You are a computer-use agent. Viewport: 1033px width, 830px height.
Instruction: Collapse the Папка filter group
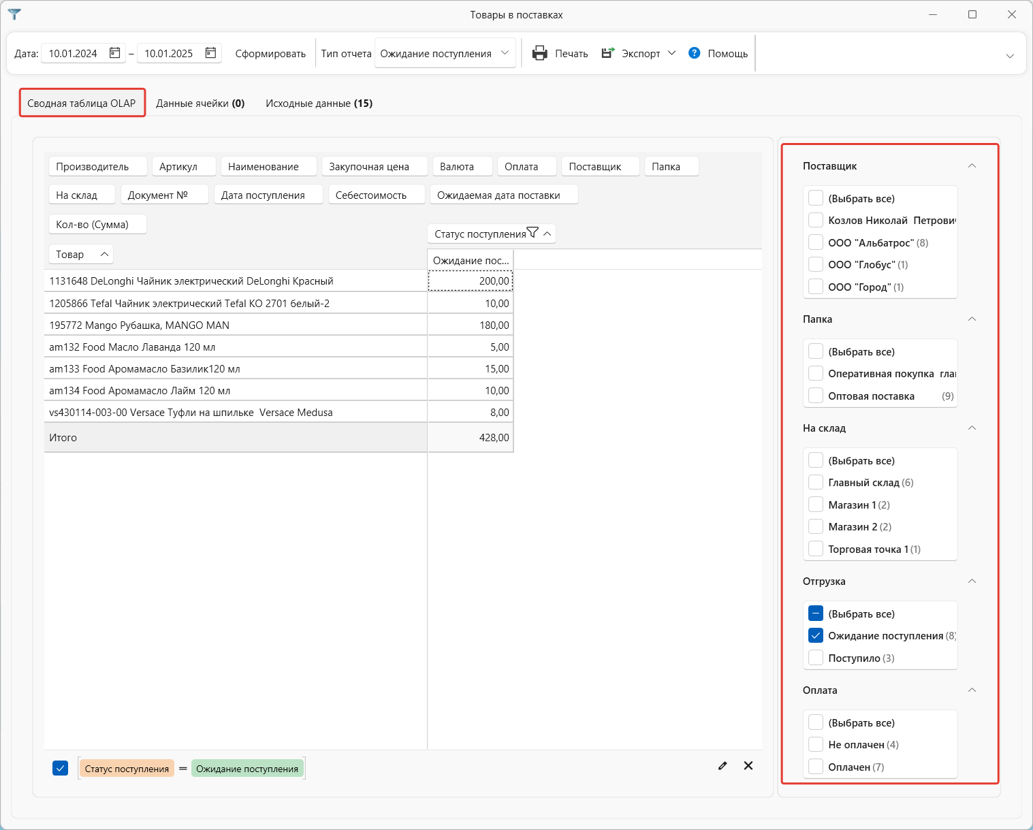click(972, 319)
